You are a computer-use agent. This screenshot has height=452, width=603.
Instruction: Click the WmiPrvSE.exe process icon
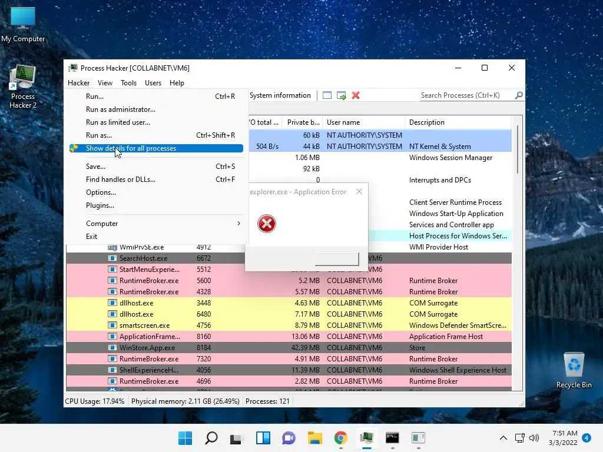112,247
